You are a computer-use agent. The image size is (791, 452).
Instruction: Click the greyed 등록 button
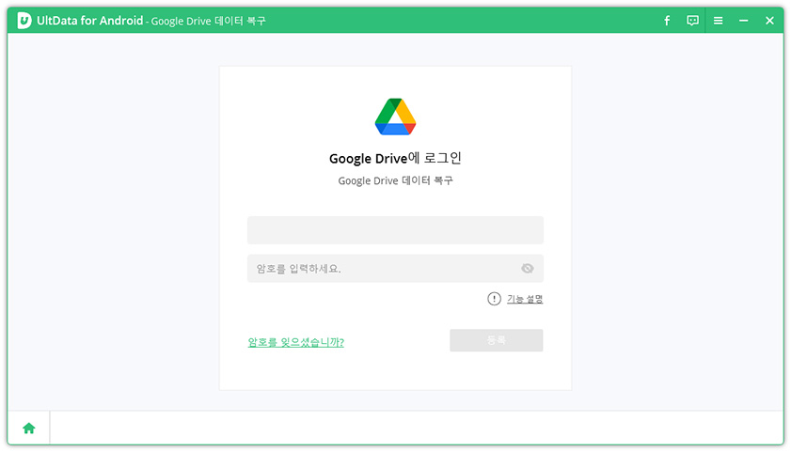pyautogui.click(x=497, y=340)
